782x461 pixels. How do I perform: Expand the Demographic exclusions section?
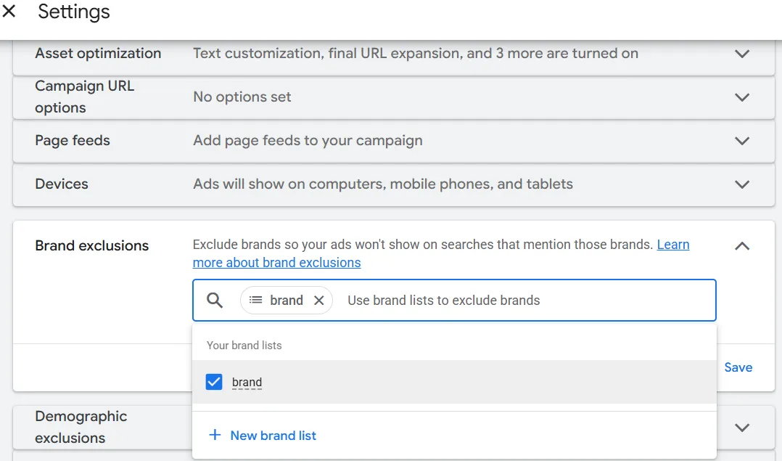click(742, 428)
